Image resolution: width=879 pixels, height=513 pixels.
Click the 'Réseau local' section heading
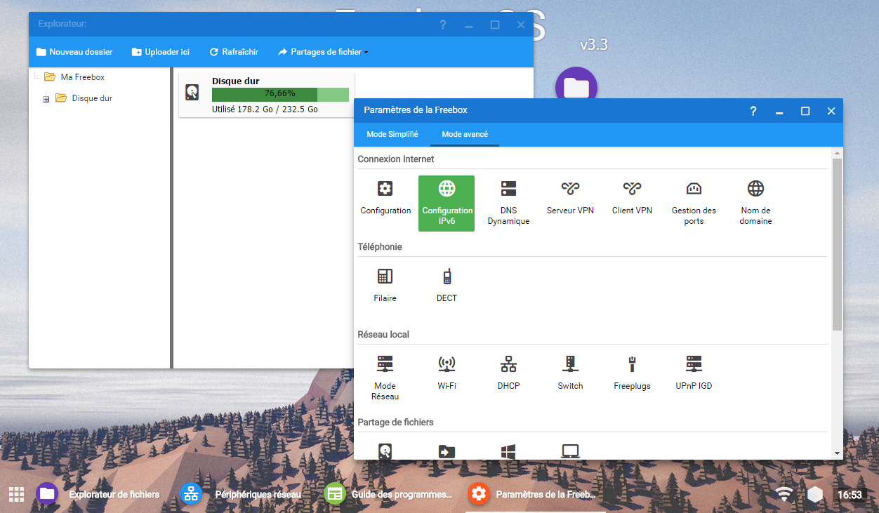pos(383,335)
